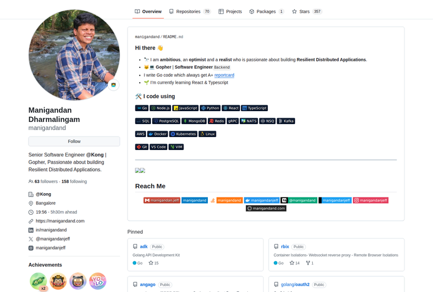Open the golang/oauth2 pinned repository

[295, 284]
